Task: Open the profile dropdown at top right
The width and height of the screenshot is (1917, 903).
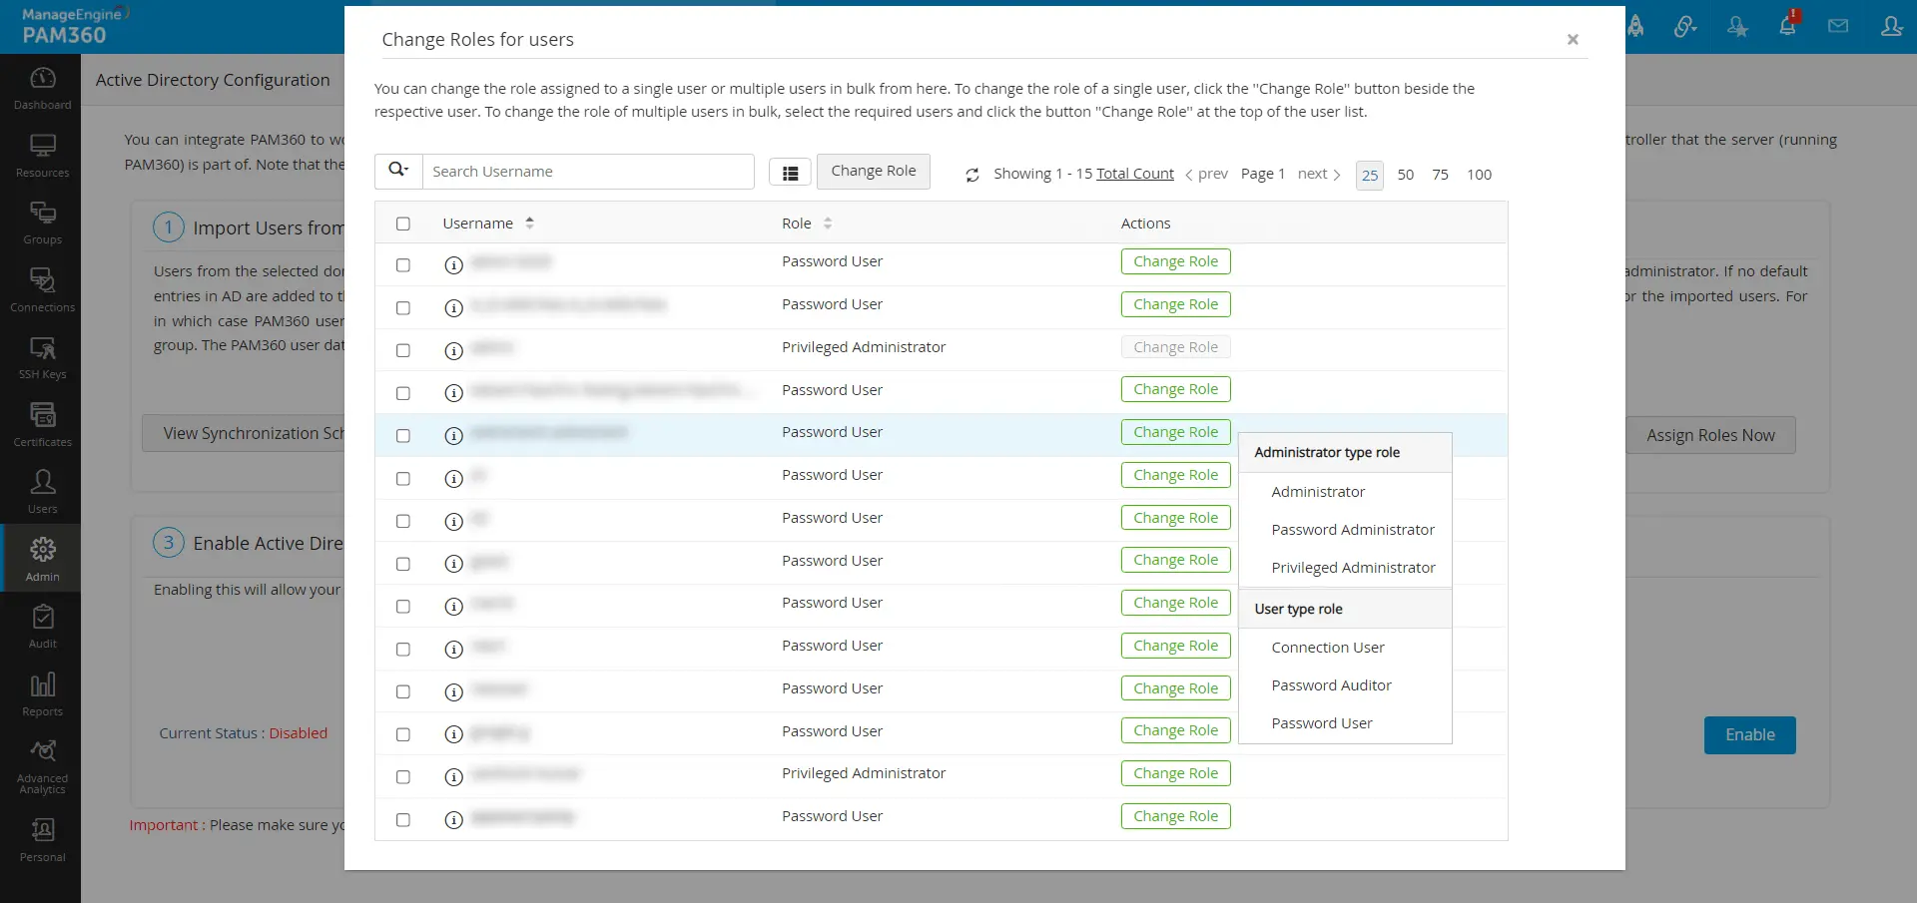Action: point(1892,25)
